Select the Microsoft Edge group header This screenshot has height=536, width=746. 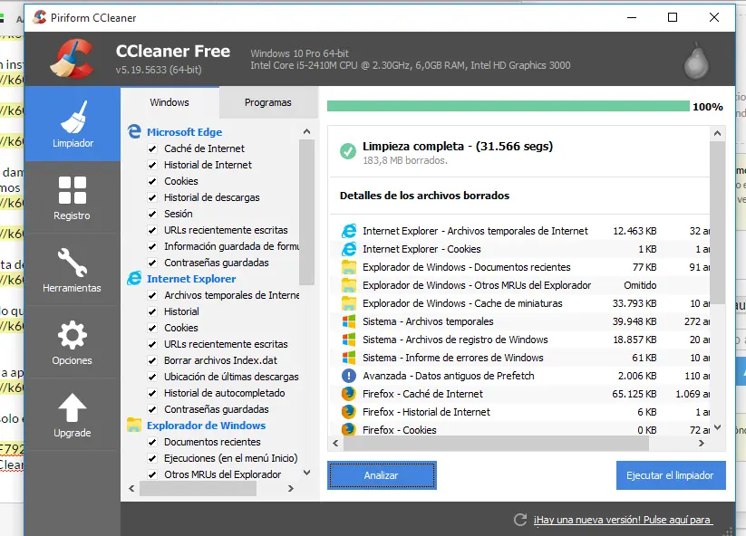point(184,132)
